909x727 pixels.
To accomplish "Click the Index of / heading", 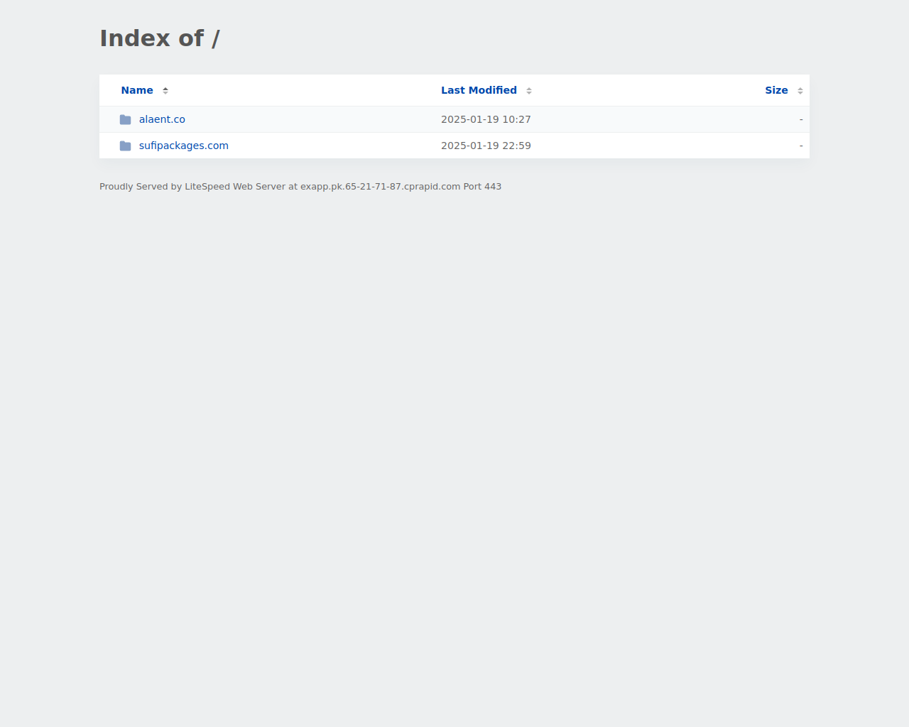I will (160, 38).
